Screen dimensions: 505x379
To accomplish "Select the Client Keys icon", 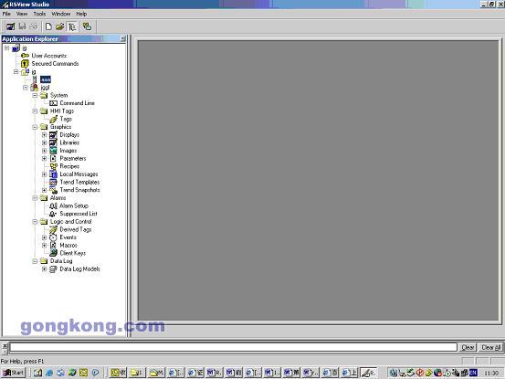I will click(x=54, y=253).
